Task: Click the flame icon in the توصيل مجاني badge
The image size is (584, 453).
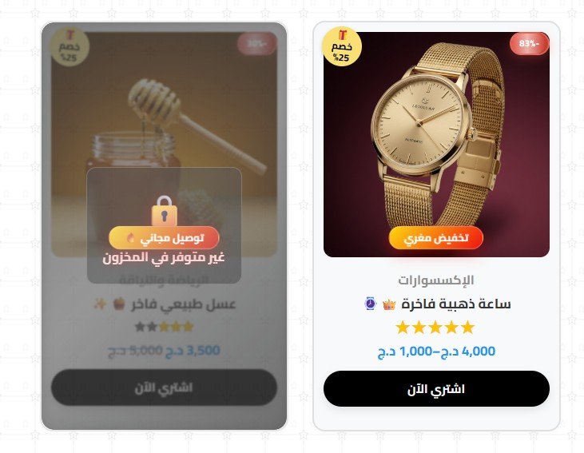Action: [131, 237]
